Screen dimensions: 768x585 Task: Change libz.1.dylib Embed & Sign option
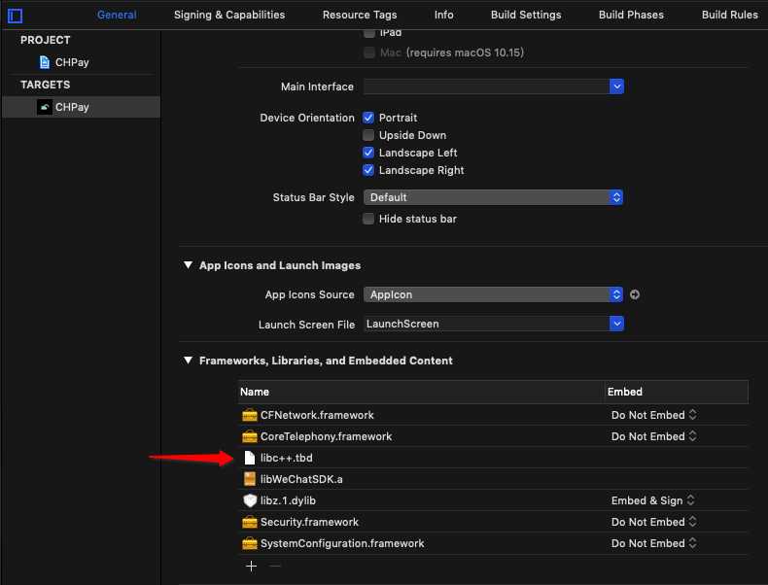point(653,500)
